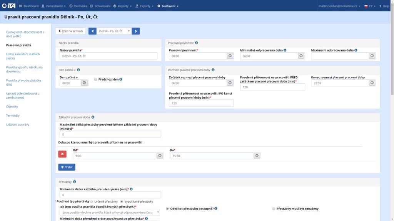
Task: Open clock picker for Pracovní povinnost
Action: pos(230,56)
